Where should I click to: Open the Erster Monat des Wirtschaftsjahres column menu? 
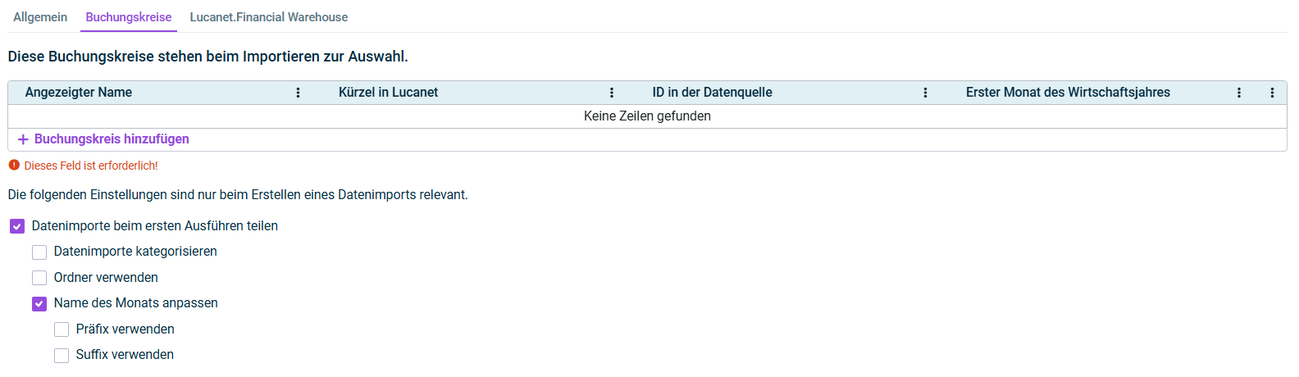click(x=1238, y=93)
